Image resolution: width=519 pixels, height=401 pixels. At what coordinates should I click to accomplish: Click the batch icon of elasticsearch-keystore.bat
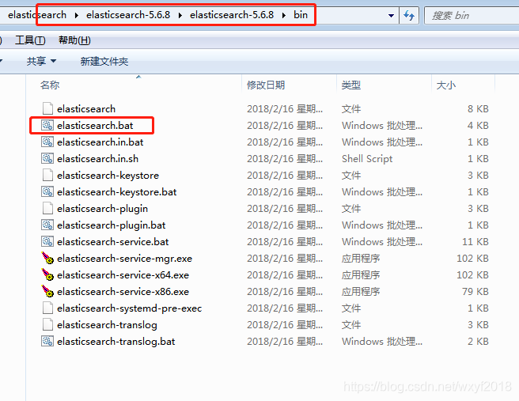47,191
